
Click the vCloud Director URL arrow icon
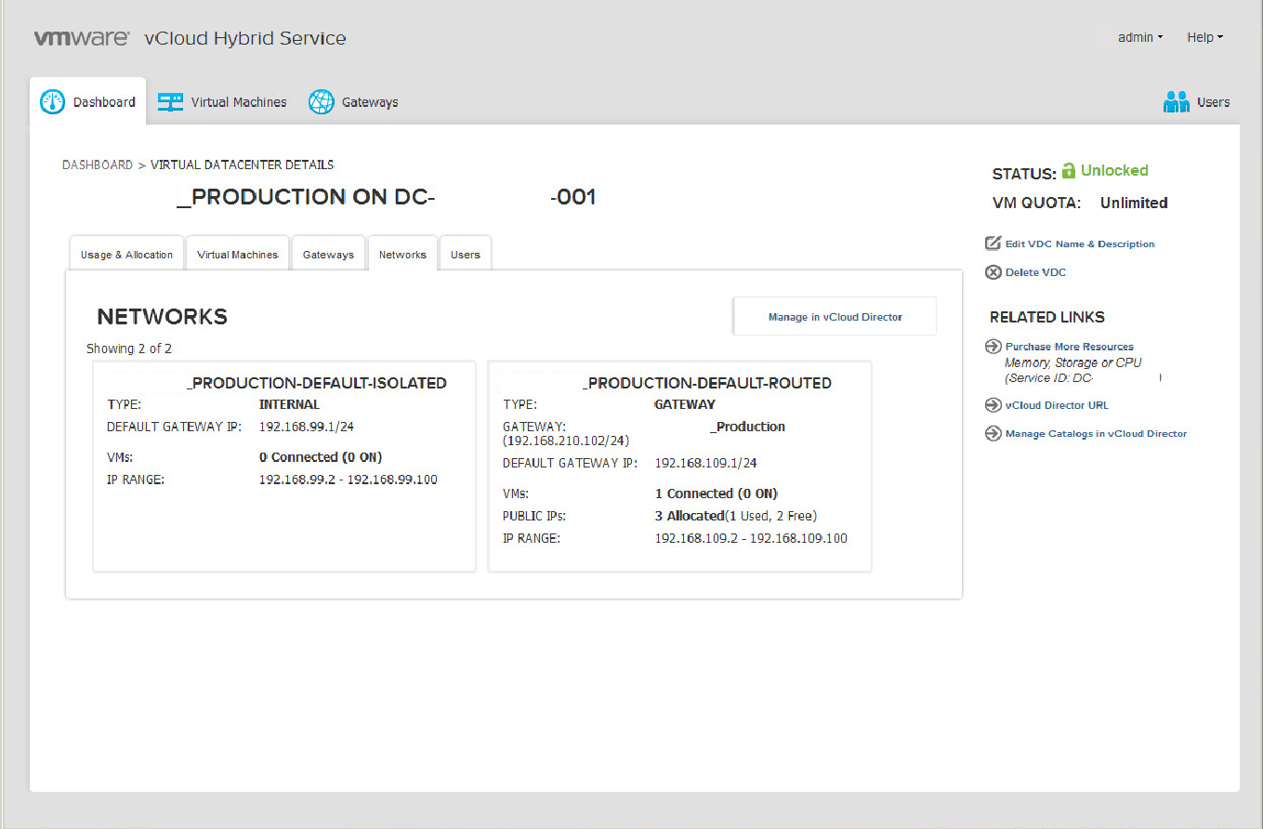(993, 405)
